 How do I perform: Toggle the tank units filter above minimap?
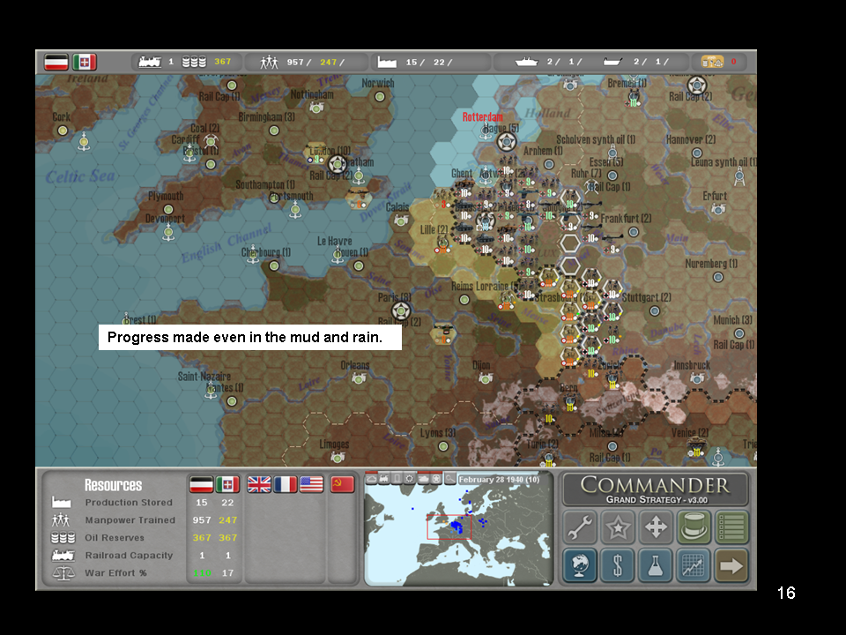click(422, 478)
